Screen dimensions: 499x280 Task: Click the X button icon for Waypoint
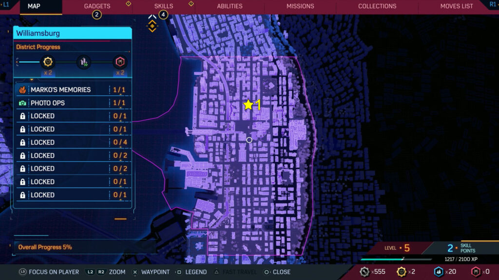(x=135, y=272)
